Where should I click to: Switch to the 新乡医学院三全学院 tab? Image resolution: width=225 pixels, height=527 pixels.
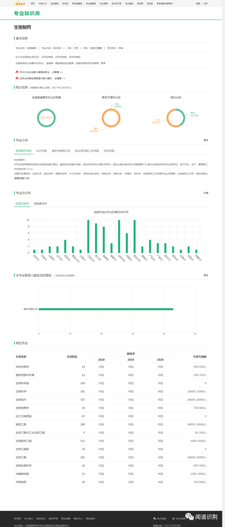[x=87, y=151]
